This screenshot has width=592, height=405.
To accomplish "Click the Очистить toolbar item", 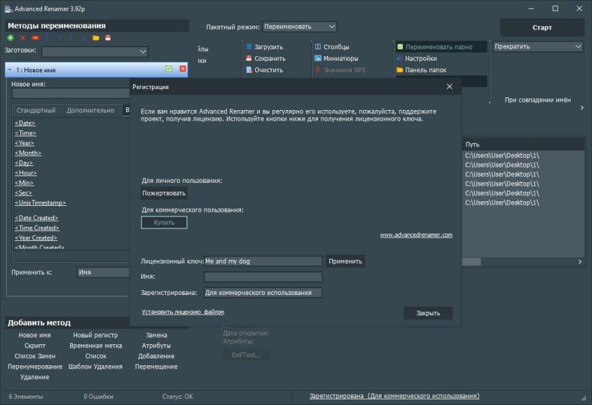I will 265,70.
